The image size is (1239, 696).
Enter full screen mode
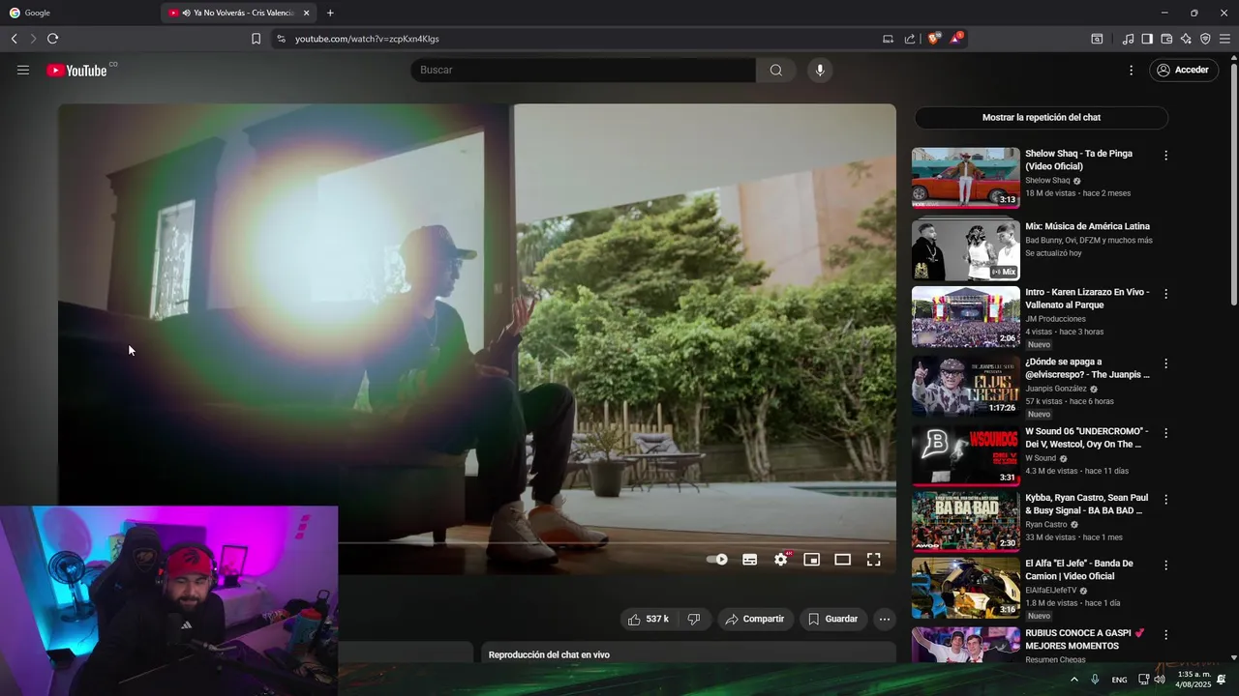(x=873, y=560)
